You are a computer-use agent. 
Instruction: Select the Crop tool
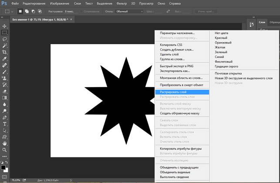(x=5, y=52)
